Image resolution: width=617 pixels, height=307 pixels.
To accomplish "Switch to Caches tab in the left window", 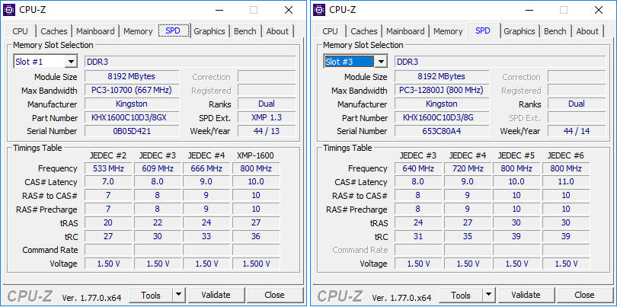I will (x=54, y=31).
